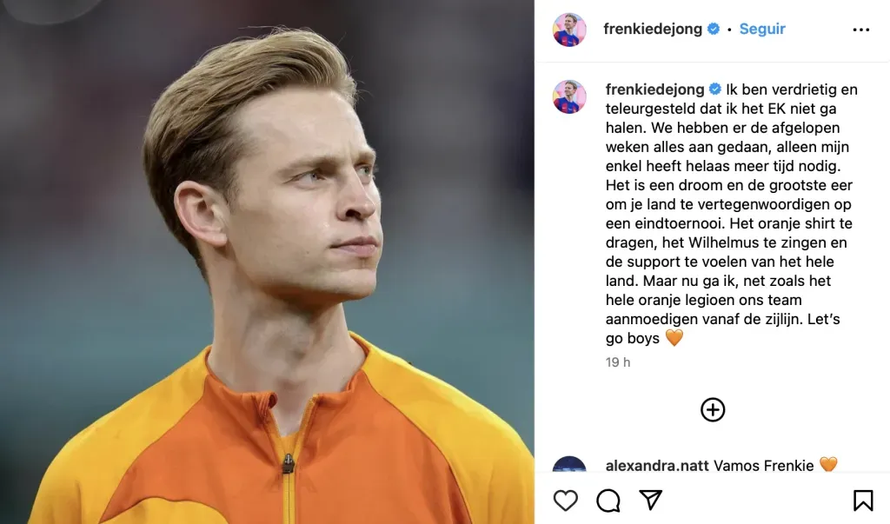Open frenkiedejong username in caption
Image resolution: width=890 pixels, height=524 pixels.
(x=653, y=90)
